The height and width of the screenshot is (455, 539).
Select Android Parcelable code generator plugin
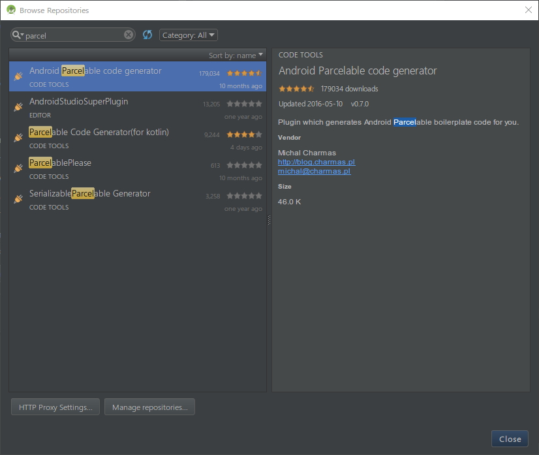tap(138, 76)
